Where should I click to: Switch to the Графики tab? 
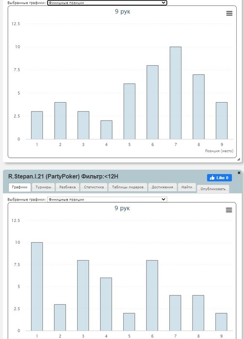click(20, 187)
